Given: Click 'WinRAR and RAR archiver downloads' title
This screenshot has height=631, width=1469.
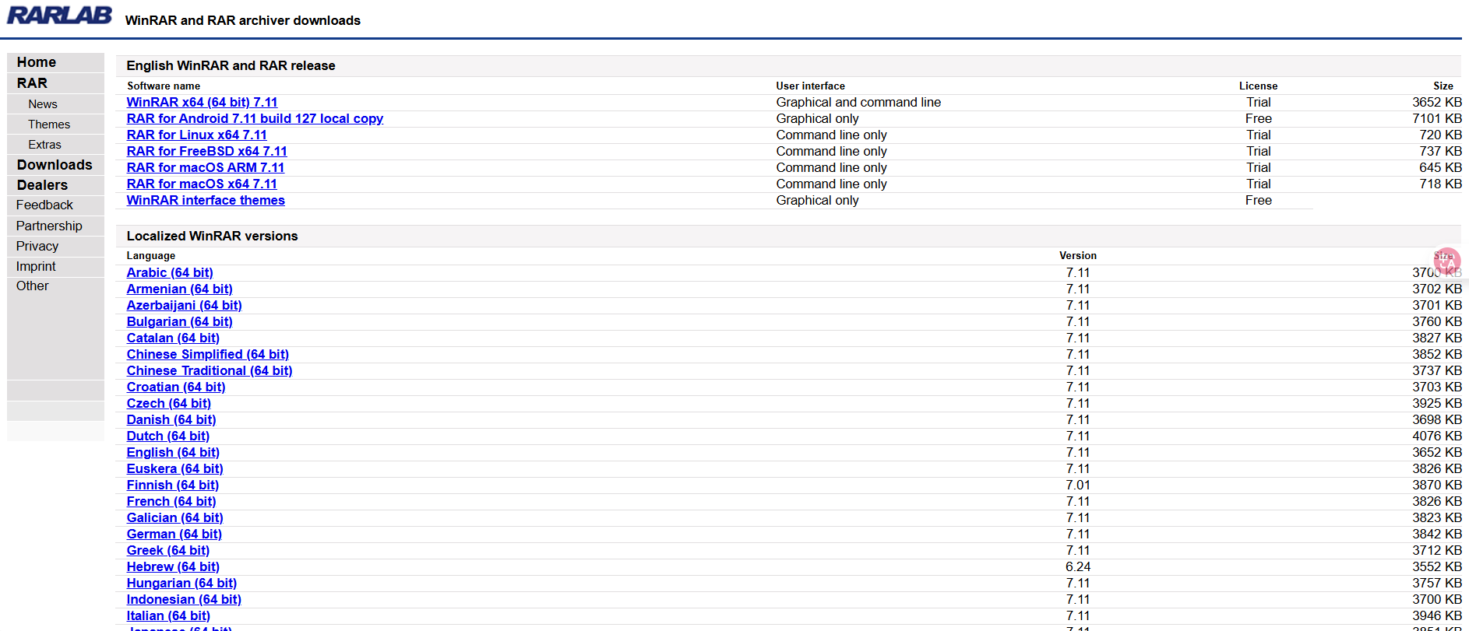Looking at the screenshot, I should click(243, 20).
